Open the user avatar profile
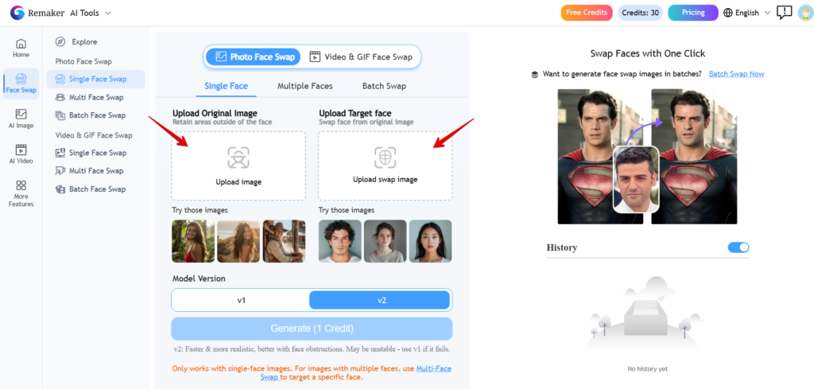Image resolution: width=814 pixels, height=389 pixels. tap(805, 13)
